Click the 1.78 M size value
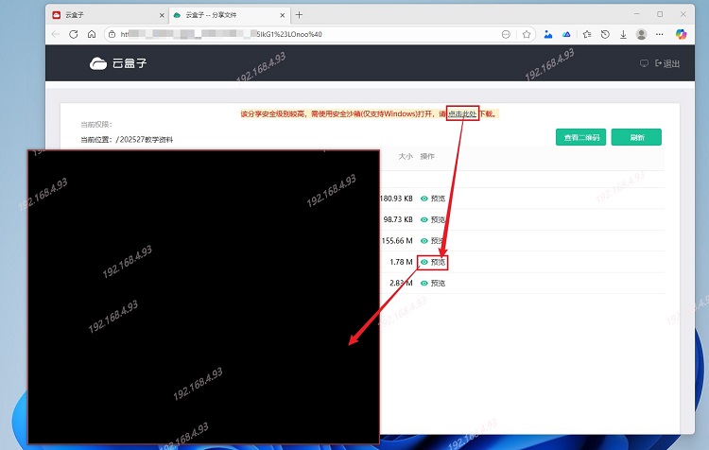 click(x=401, y=262)
